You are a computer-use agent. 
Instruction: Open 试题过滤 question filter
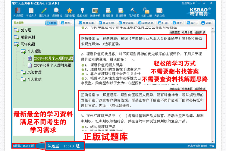(x=146, y=23)
